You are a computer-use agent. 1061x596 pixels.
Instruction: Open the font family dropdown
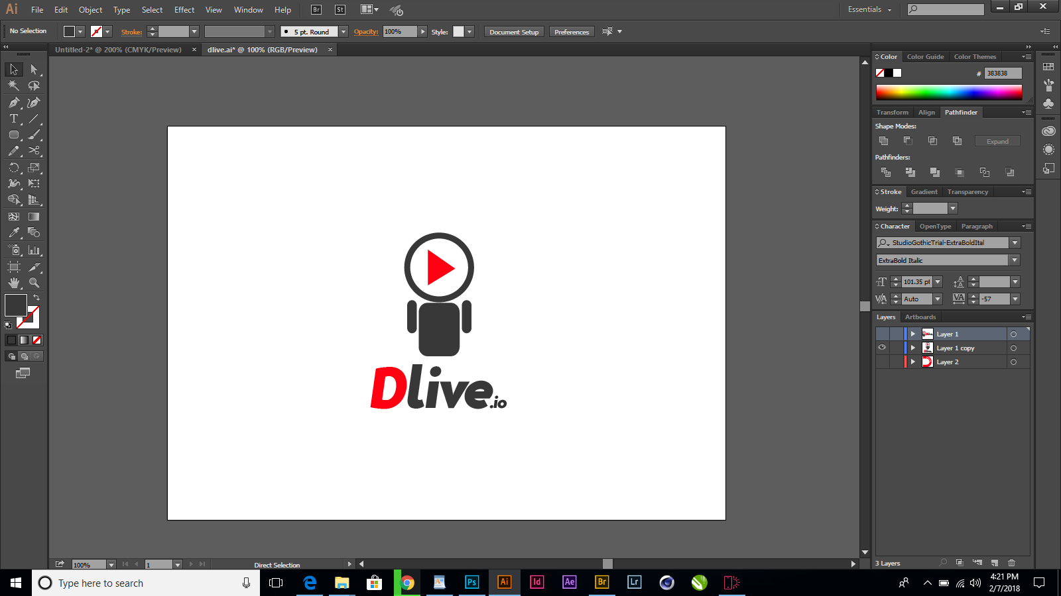coord(1015,242)
